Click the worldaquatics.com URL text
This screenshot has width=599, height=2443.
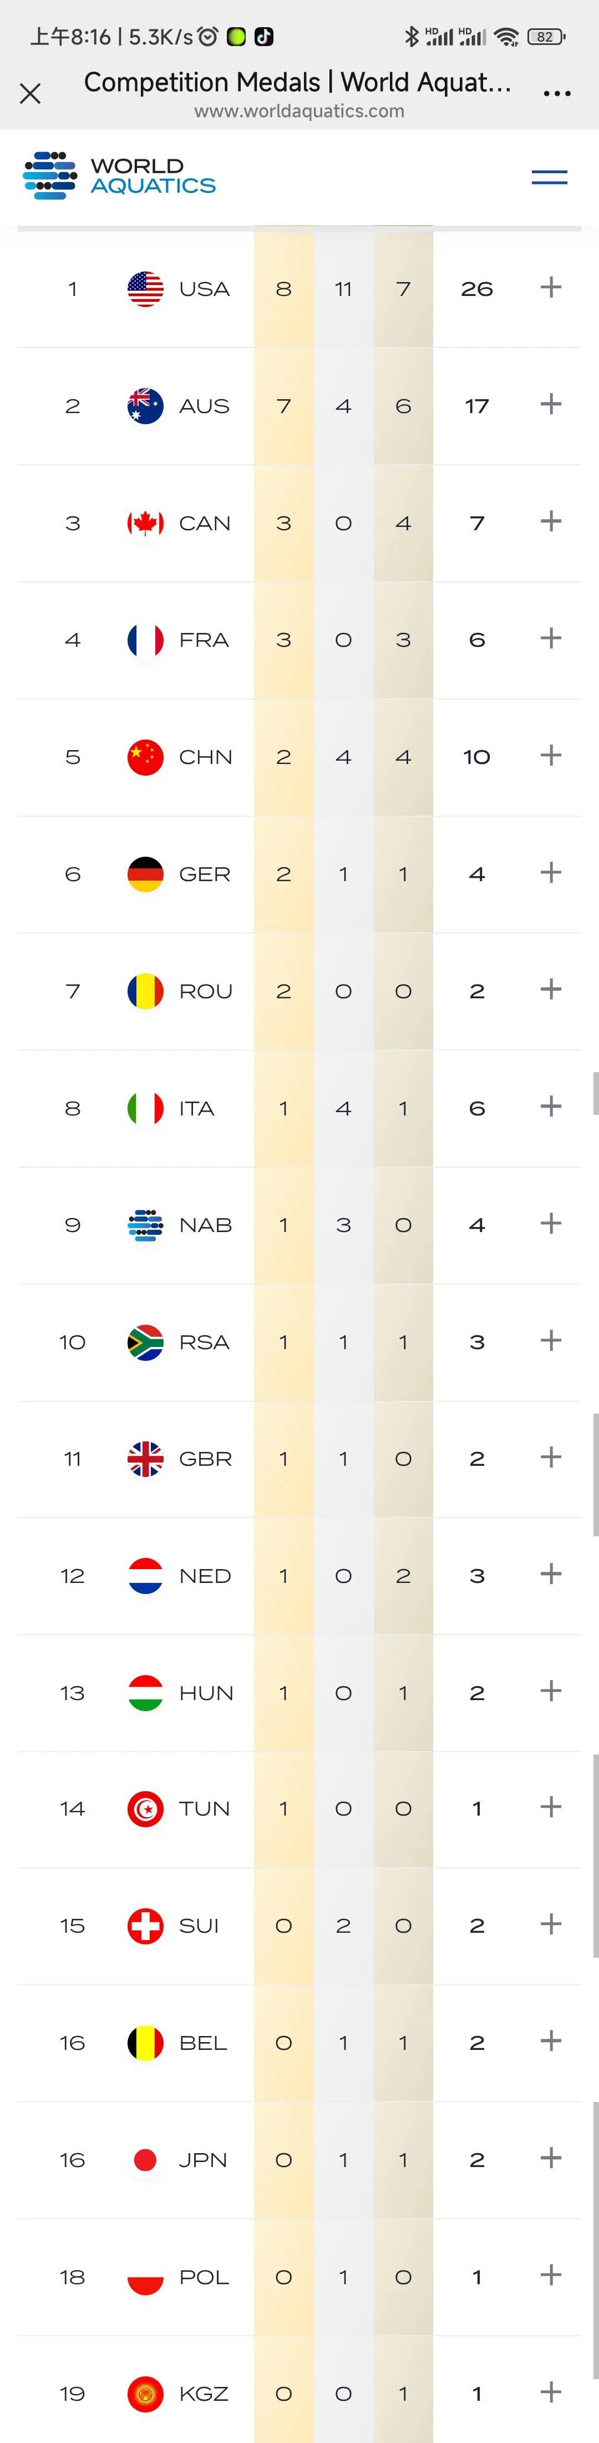[x=299, y=111]
